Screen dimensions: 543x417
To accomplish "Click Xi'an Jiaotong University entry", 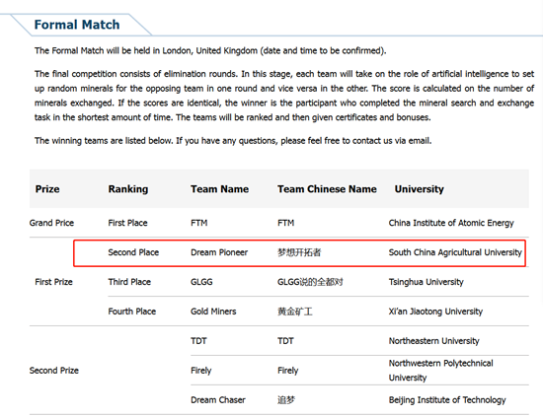I will 435,312.
